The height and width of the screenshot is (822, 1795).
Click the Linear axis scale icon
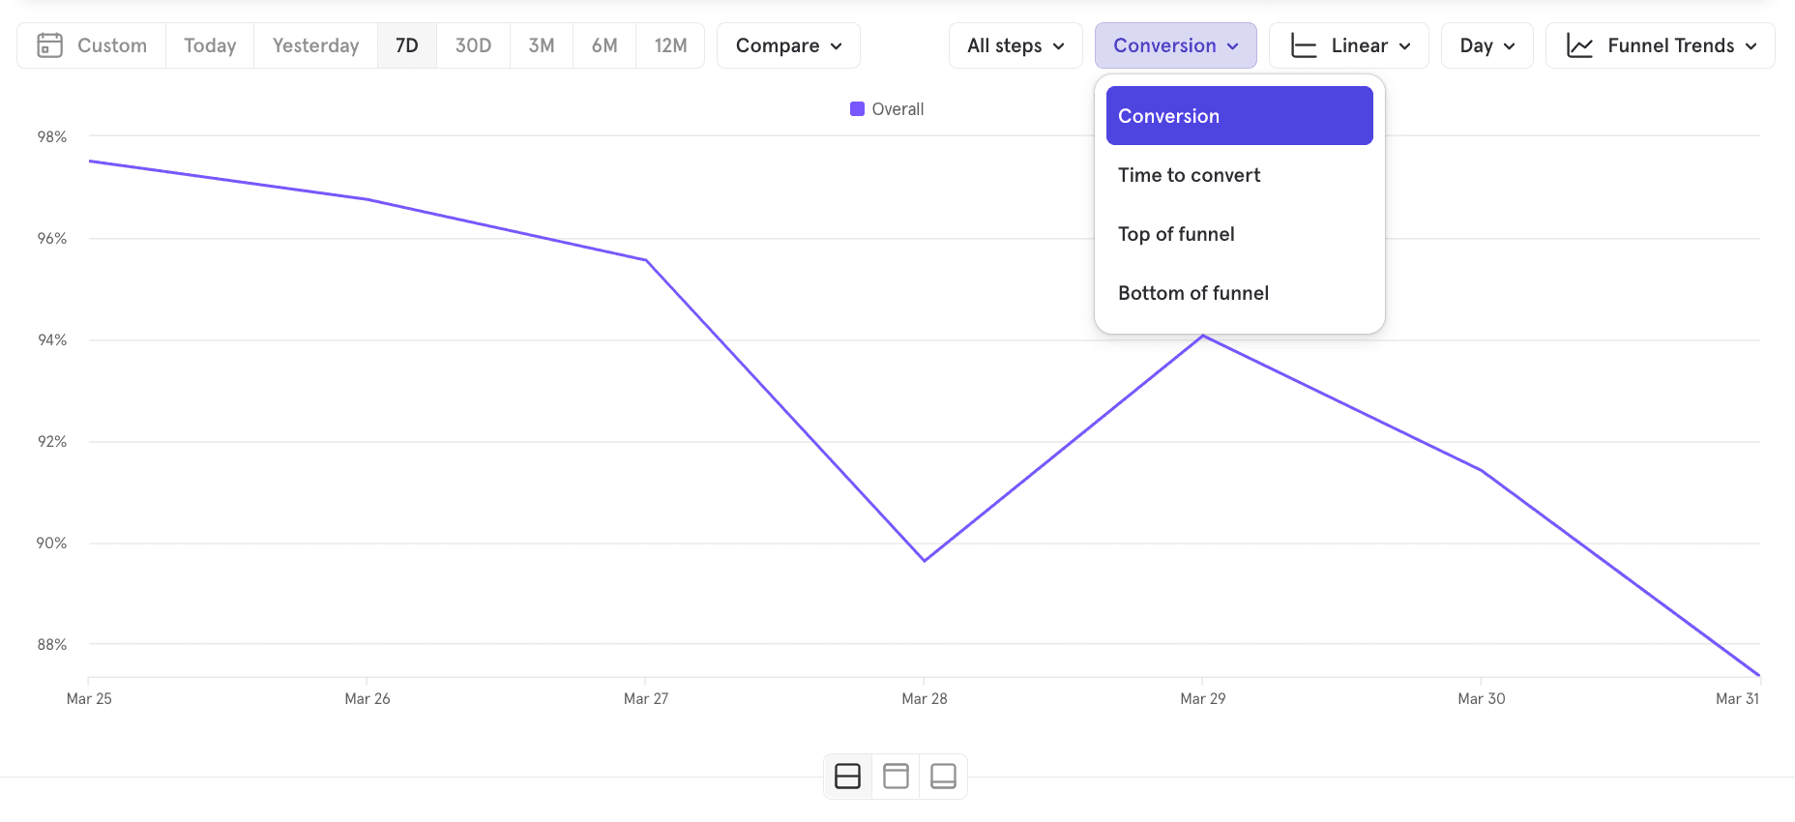[x=1304, y=45]
